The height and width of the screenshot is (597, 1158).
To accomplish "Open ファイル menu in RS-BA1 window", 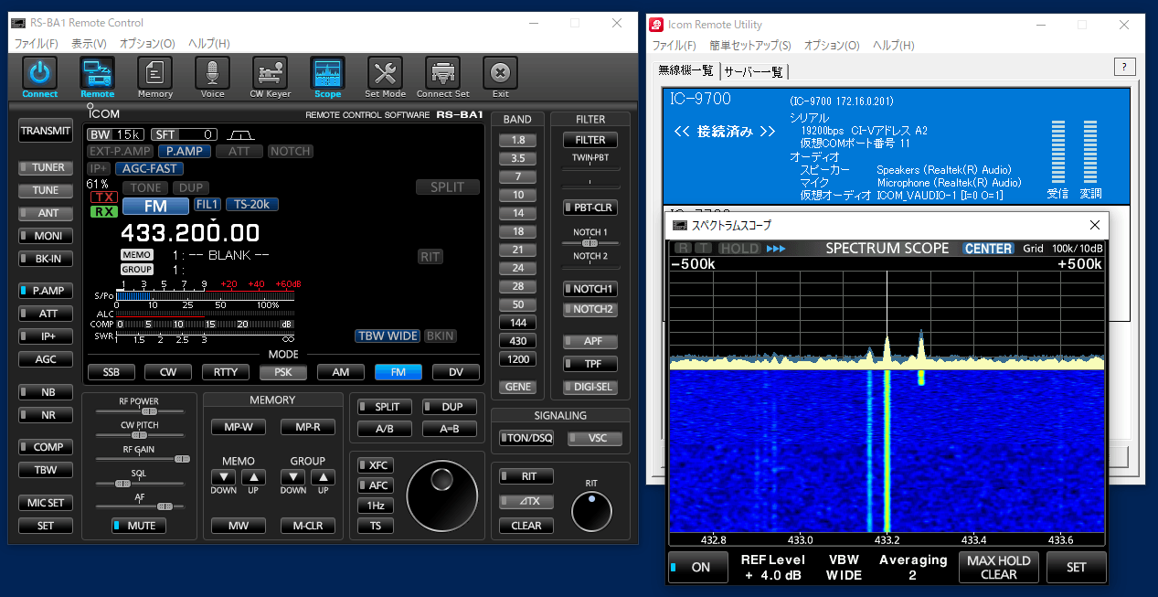I will pos(36,44).
